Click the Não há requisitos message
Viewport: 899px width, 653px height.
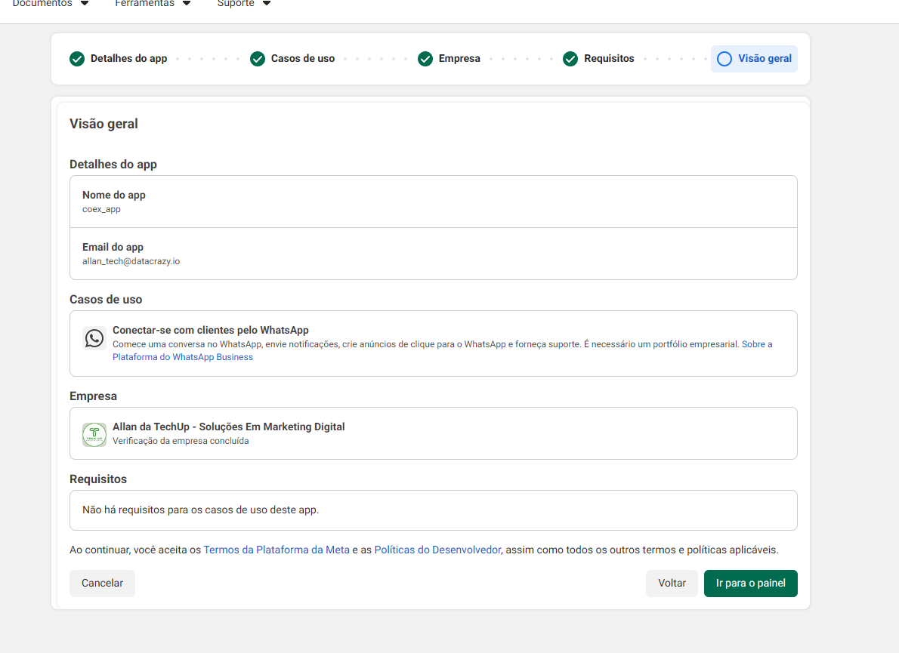pyautogui.click(x=200, y=510)
